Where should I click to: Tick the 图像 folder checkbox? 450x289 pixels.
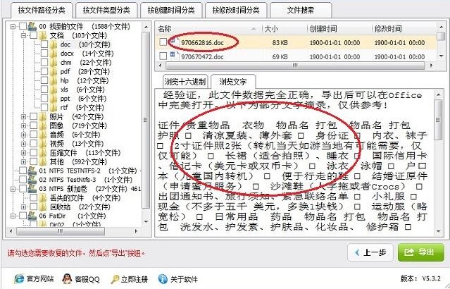[x=34, y=125]
